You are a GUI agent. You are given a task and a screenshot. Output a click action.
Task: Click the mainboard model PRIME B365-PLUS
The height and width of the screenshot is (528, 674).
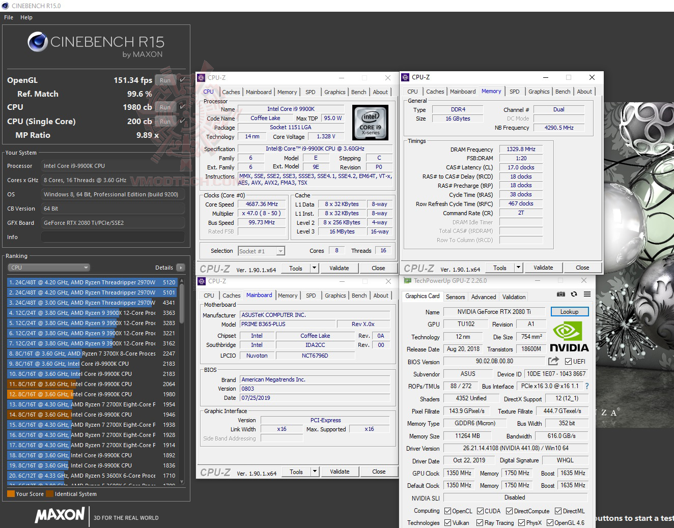coord(288,324)
